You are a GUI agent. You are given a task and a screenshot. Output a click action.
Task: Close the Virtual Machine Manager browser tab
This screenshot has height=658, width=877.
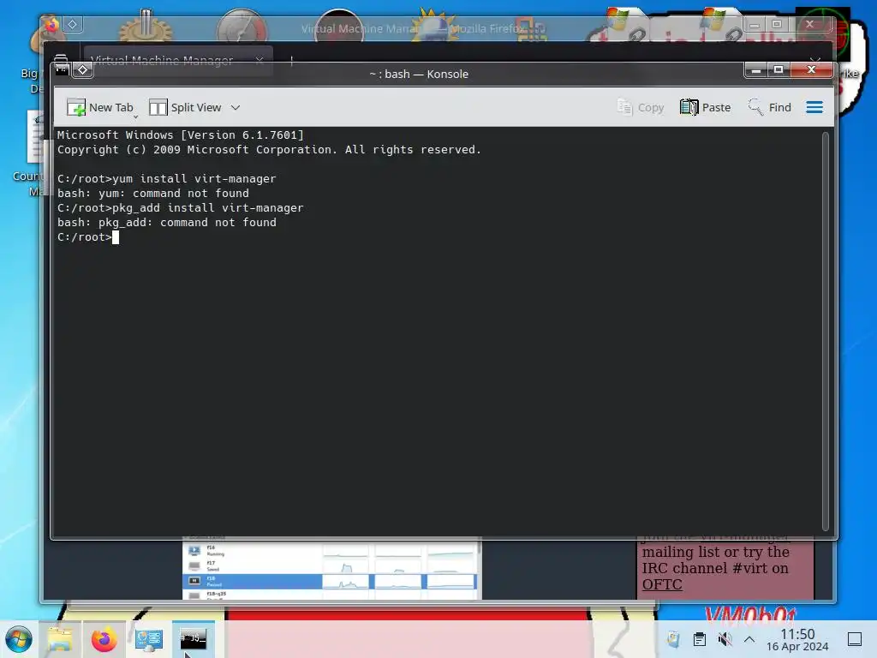260,59
